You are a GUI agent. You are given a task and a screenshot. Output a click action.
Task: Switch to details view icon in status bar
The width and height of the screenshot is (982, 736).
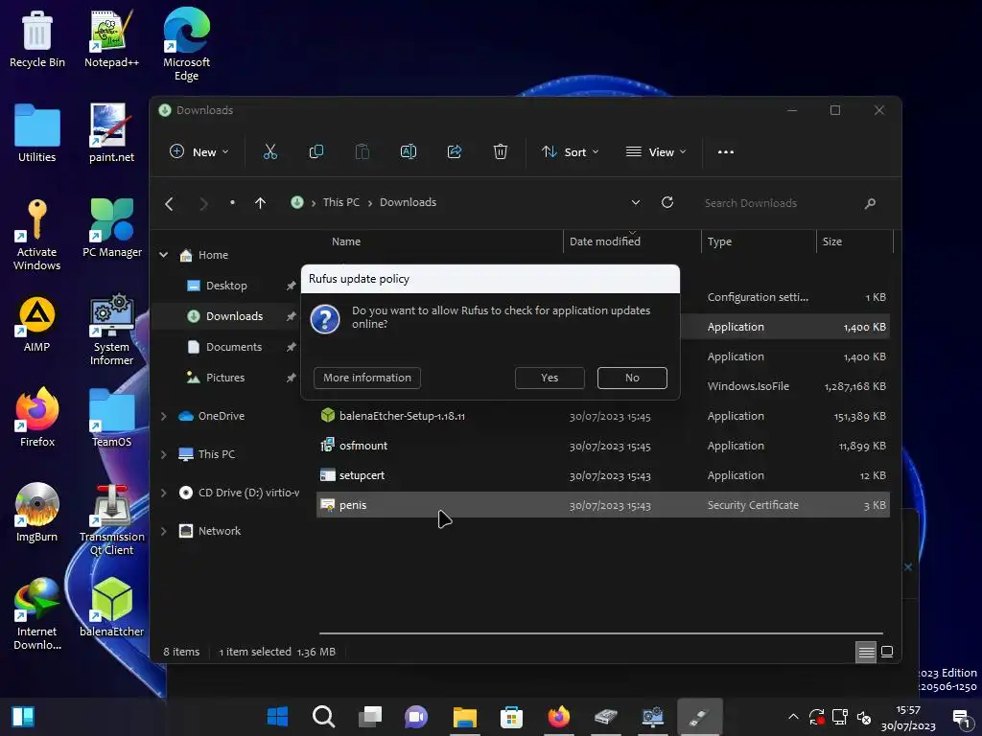pyautogui.click(x=866, y=652)
